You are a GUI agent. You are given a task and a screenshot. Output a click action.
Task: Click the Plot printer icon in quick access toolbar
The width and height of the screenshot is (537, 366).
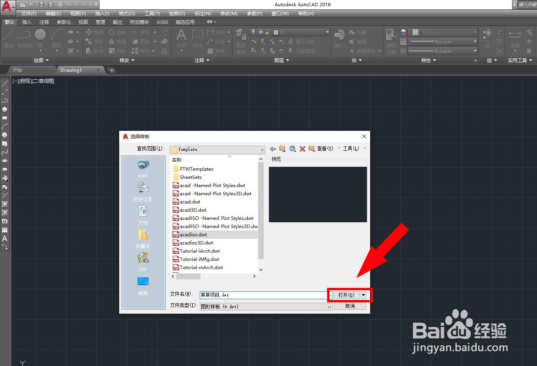[60, 5]
